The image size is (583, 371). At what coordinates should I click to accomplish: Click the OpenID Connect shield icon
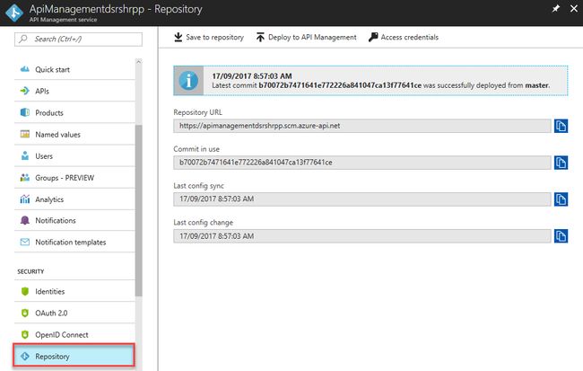tap(25, 334)
